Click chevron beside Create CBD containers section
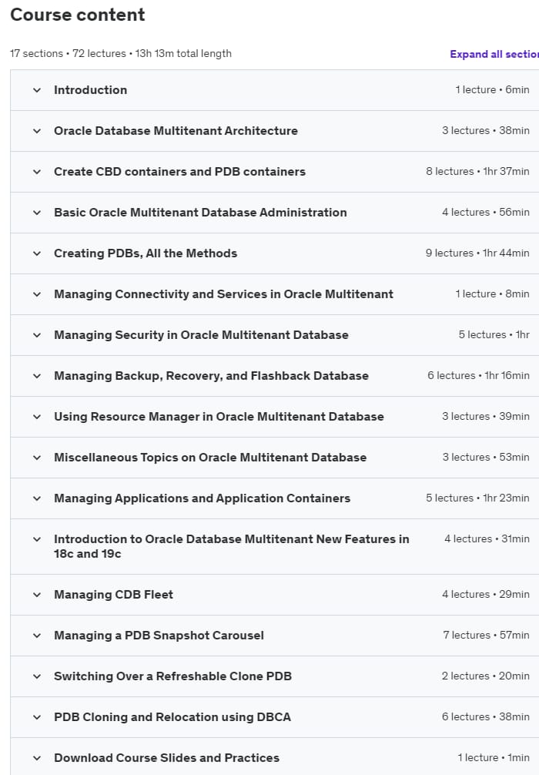539x775 pixels. (x=37, y=172)
